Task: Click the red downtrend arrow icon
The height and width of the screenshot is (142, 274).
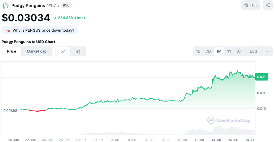Action: (x=8, y=30)
